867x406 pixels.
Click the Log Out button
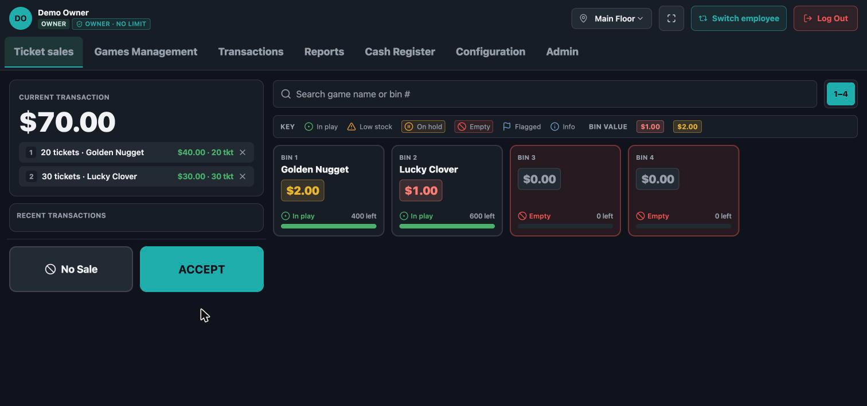pyautogui.click(x=825, y=18)
